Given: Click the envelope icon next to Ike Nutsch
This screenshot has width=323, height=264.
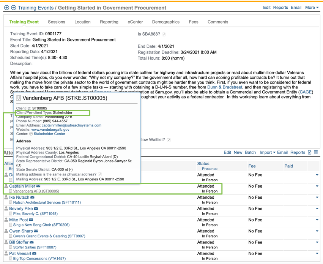Looking at the screenshot, I should point(32,198).
